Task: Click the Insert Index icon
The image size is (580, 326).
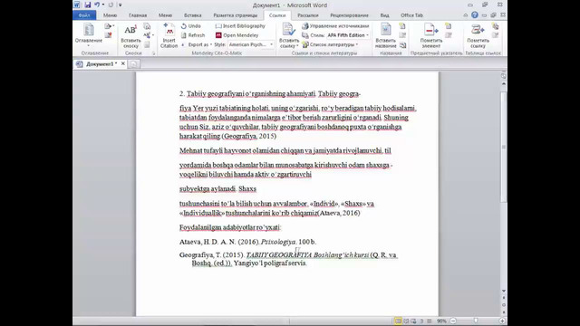Action: [448, 26]
